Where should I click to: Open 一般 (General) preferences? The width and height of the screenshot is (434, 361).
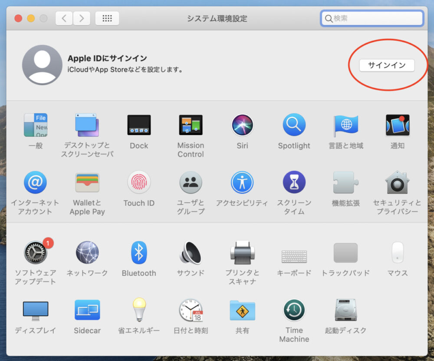pos(36,125)
